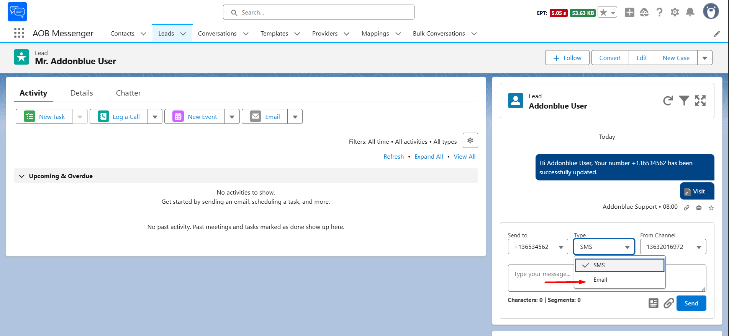Star the sent message
The width and height of the screenshot is (729, 336).
click(711, 208)
